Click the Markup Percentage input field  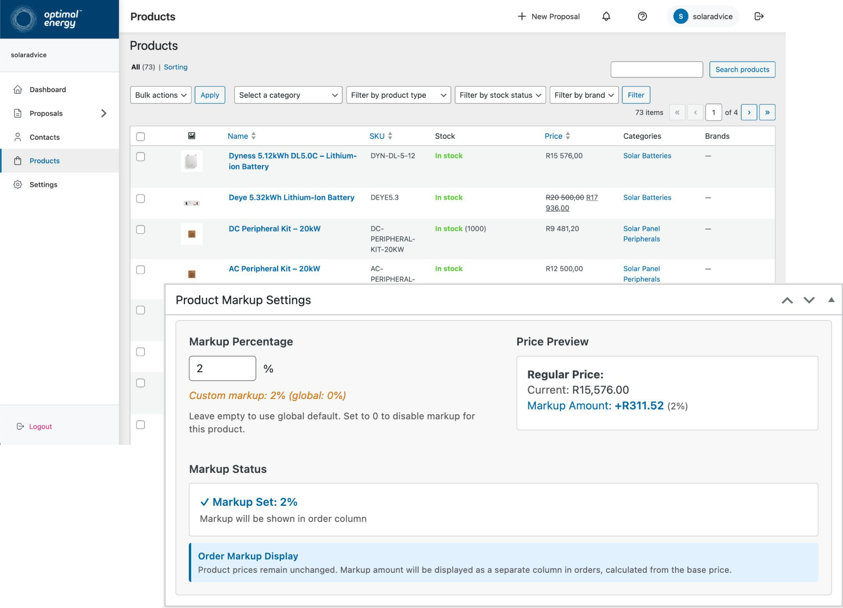tap(222, 368)
